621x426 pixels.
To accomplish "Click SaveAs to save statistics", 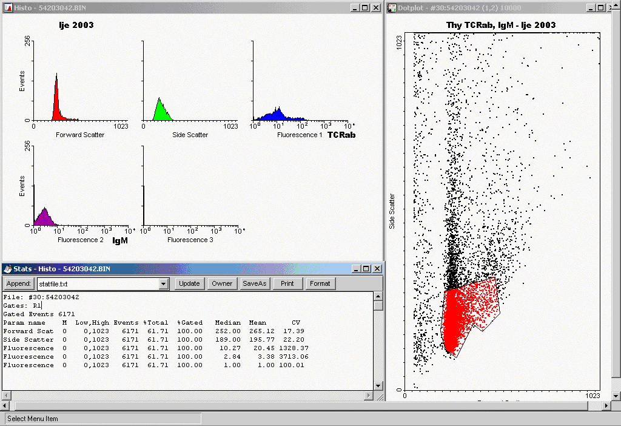I will pos(254,283).
